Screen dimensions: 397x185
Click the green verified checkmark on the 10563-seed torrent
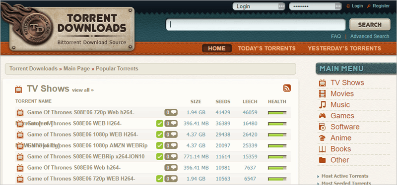pos(159,179)
